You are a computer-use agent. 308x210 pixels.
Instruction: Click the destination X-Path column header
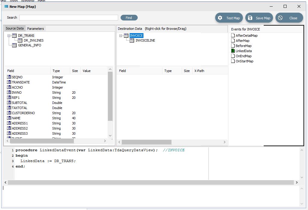tap(210, 71)
